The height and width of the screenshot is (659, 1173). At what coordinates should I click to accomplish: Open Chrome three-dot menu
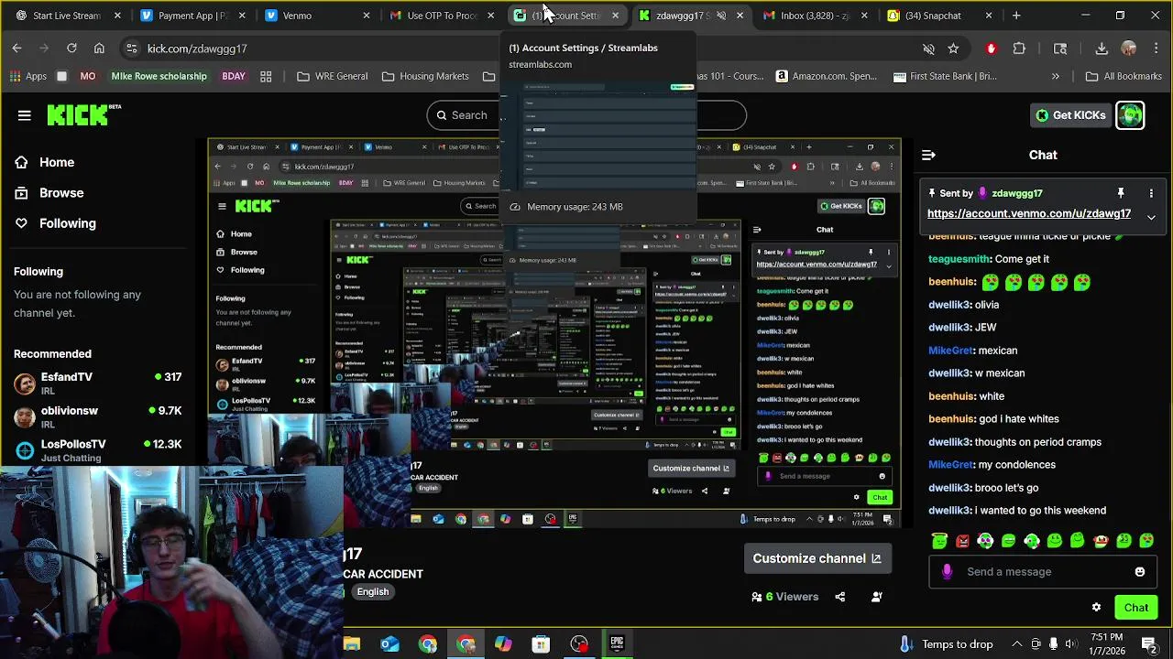tap(1155, 49)
